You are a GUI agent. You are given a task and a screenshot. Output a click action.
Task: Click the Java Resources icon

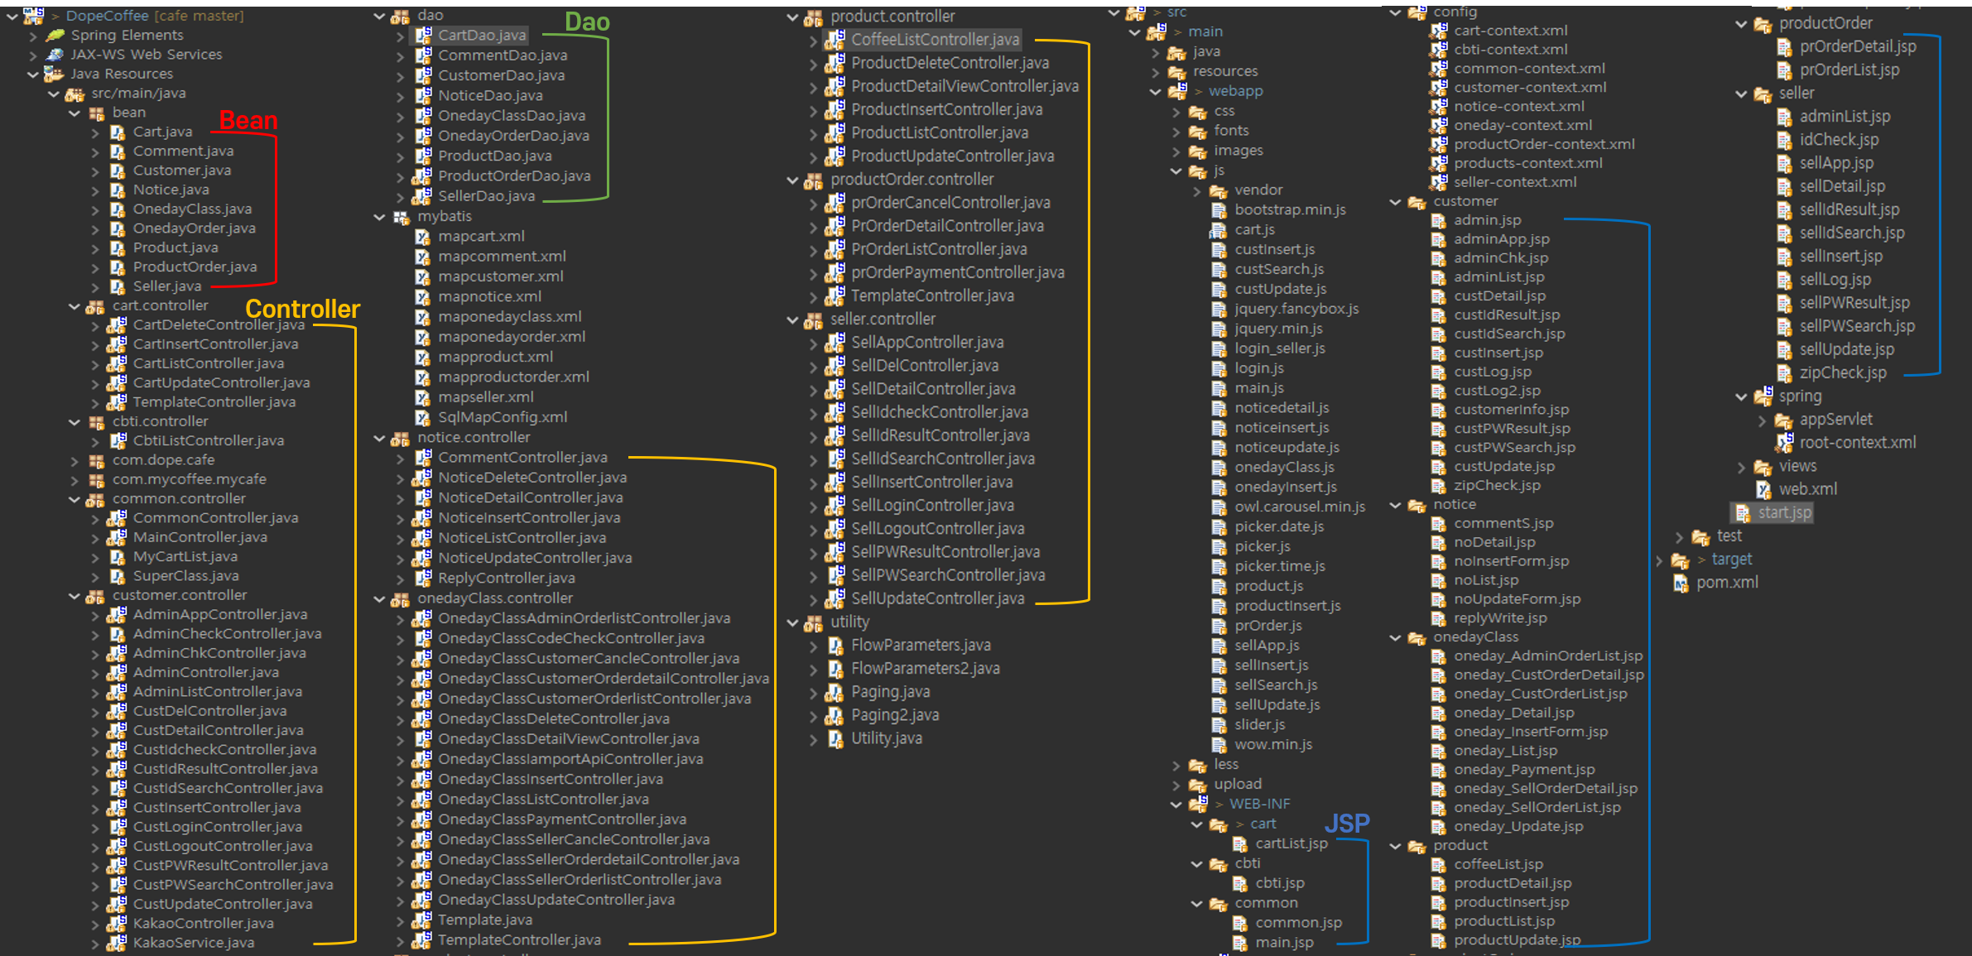[55, 74]
